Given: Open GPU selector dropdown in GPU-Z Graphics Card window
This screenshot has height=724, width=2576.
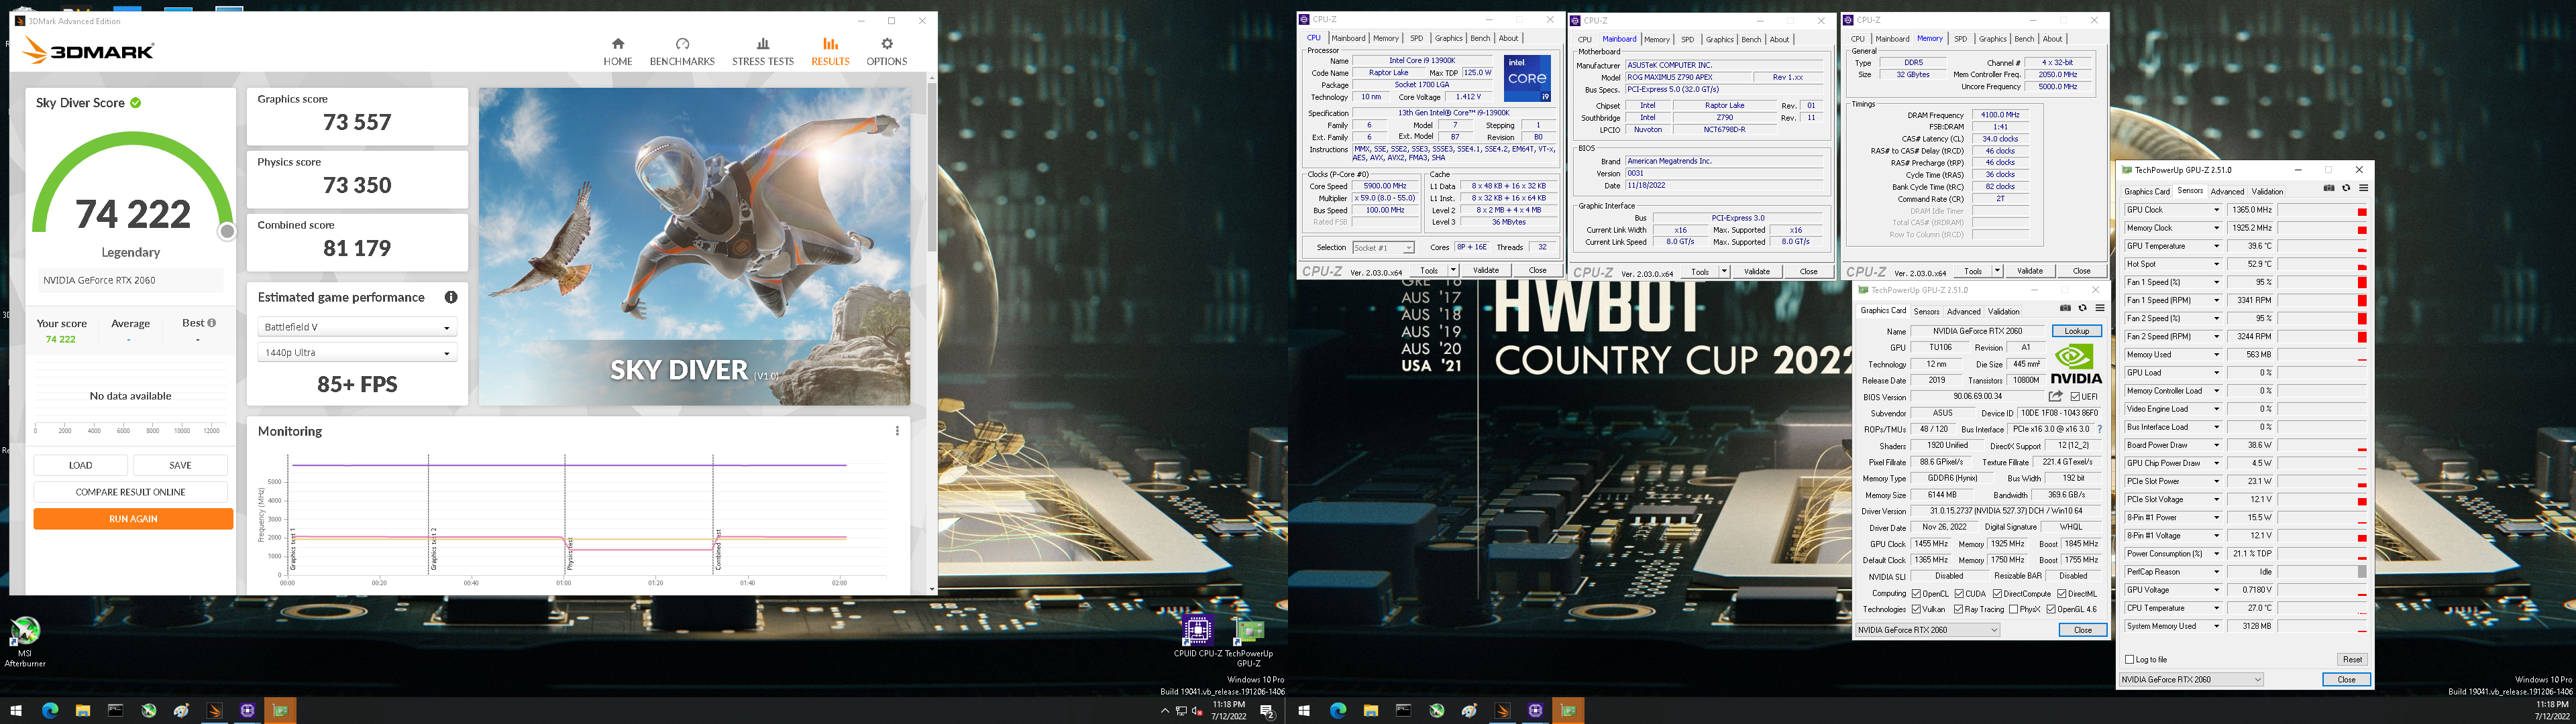Looking at the screenshot, I should click(1927, 630).
